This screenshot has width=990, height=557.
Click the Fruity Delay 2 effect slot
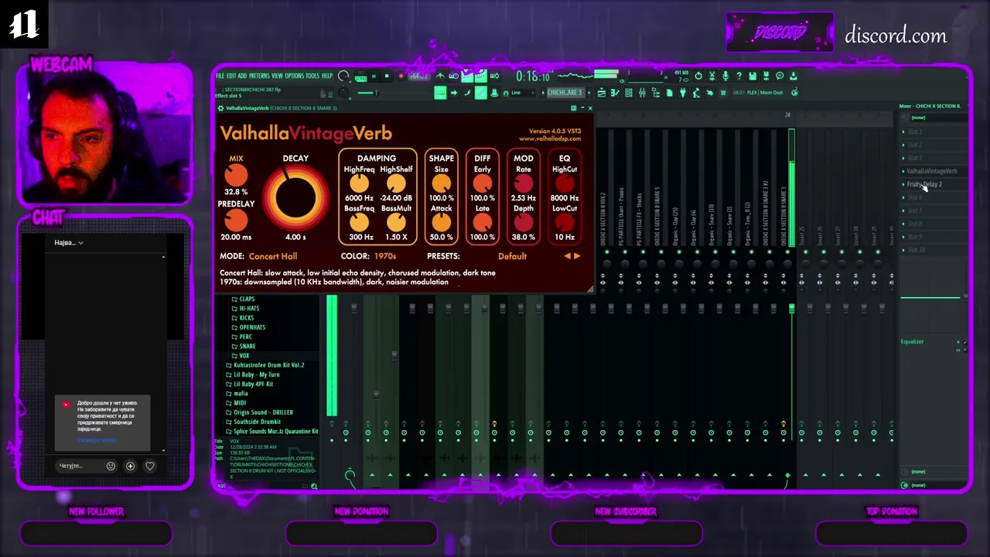click(924, 184)
